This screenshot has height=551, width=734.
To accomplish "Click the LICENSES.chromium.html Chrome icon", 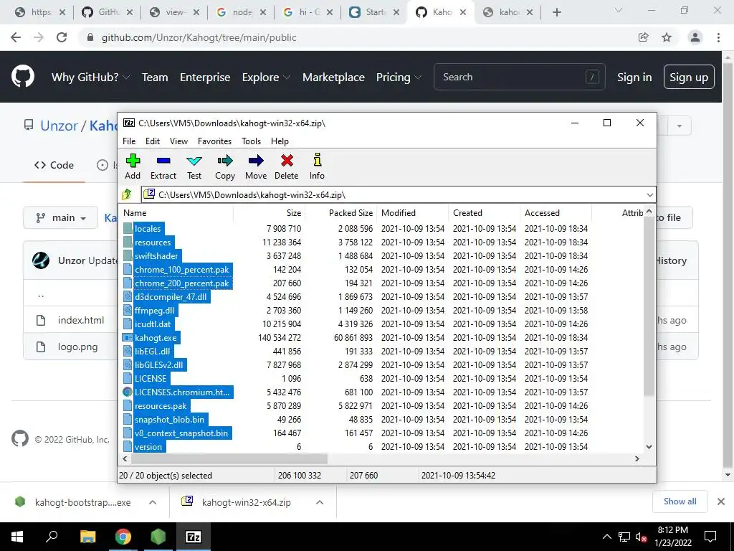I will (128, 392).
